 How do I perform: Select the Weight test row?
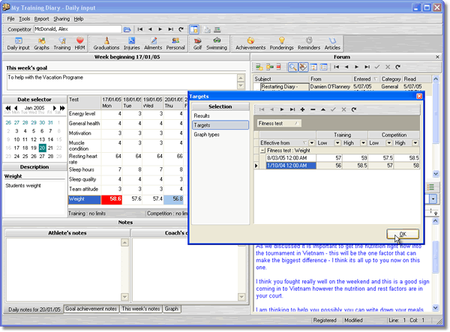pos(84,199)
